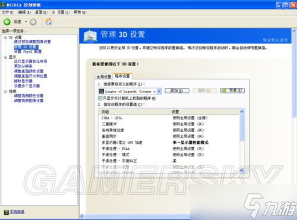Viewport: 297px width, 220px height.
Task: Open 更改分辨率 link
Action: click(23, 66)
